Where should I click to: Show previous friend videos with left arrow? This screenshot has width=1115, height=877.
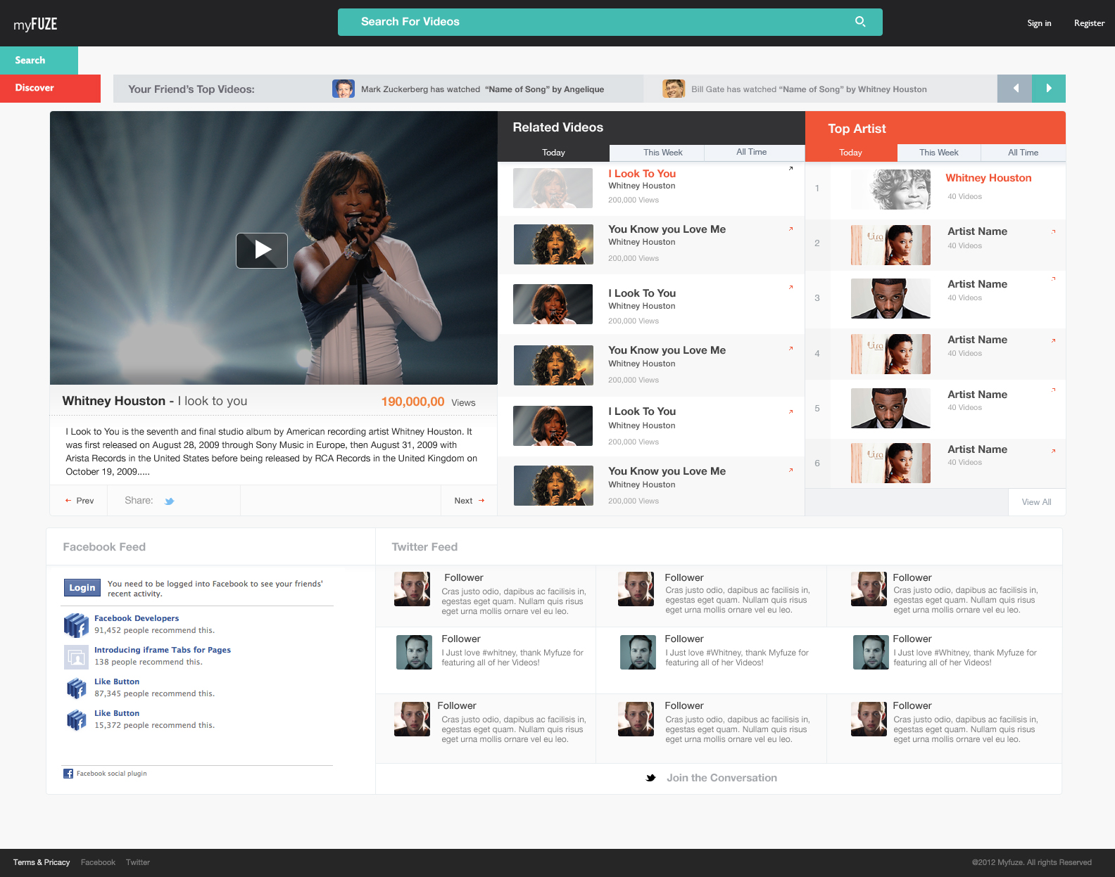click(x=1014, y=89)
